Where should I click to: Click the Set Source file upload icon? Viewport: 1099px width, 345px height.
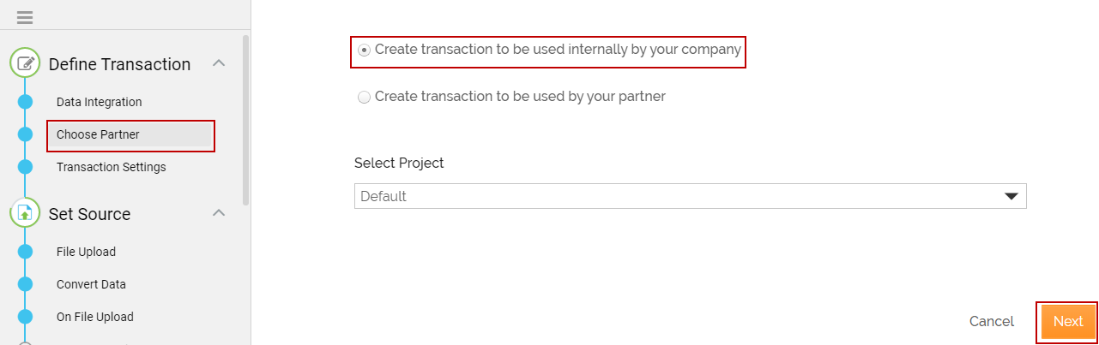coord(25,213)
